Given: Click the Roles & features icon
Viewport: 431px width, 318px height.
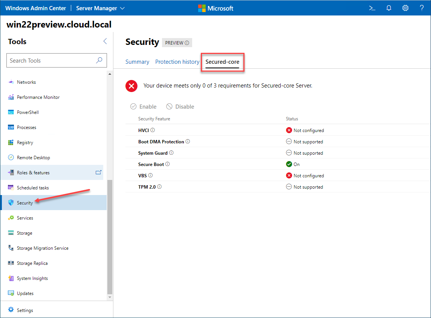Looking at the screenshot, I should click(x=11, y=173).
